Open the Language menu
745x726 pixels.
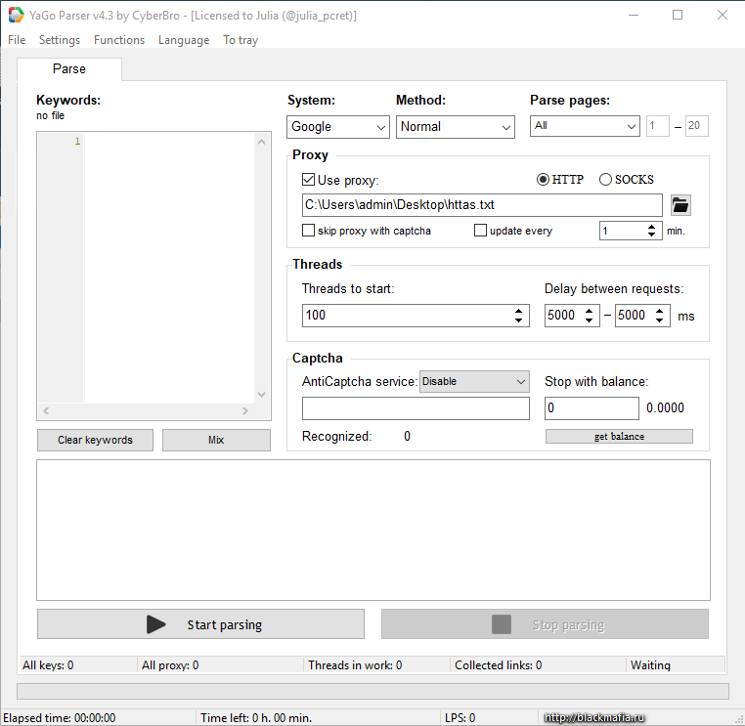pyautogui.click(x=184, y=40)
